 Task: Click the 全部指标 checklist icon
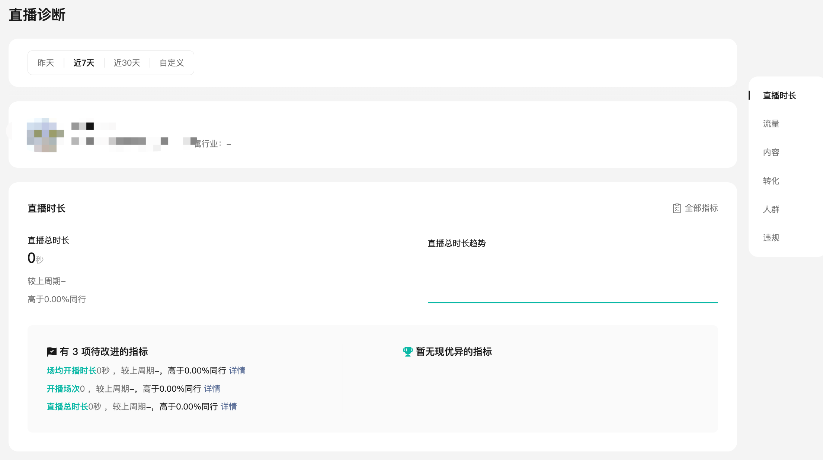pos(677,208)
